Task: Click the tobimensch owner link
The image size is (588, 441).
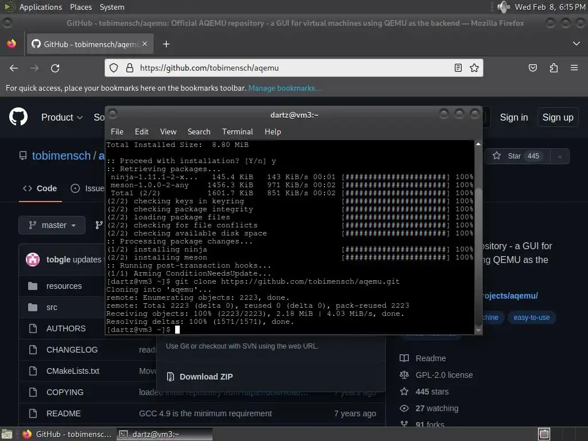Action: click(x=61, y=156)
